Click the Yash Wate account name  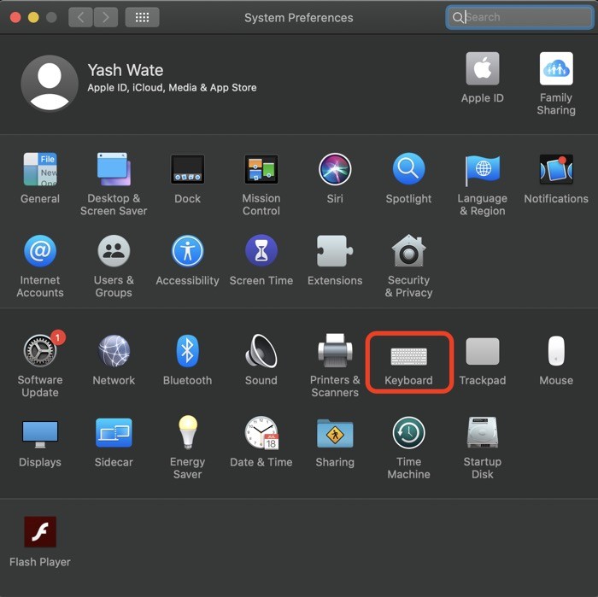[x=126, y=70]
